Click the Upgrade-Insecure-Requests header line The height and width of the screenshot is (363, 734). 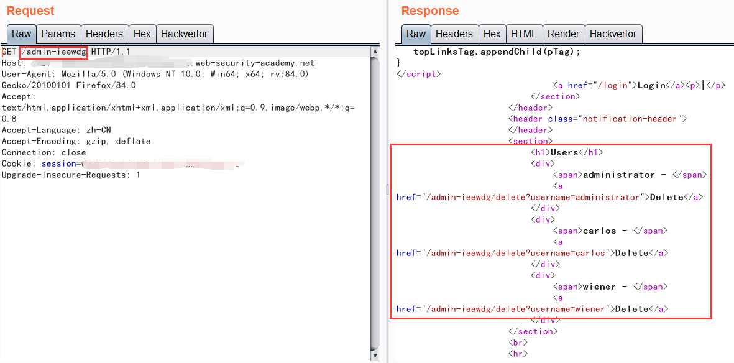(70, 175)
